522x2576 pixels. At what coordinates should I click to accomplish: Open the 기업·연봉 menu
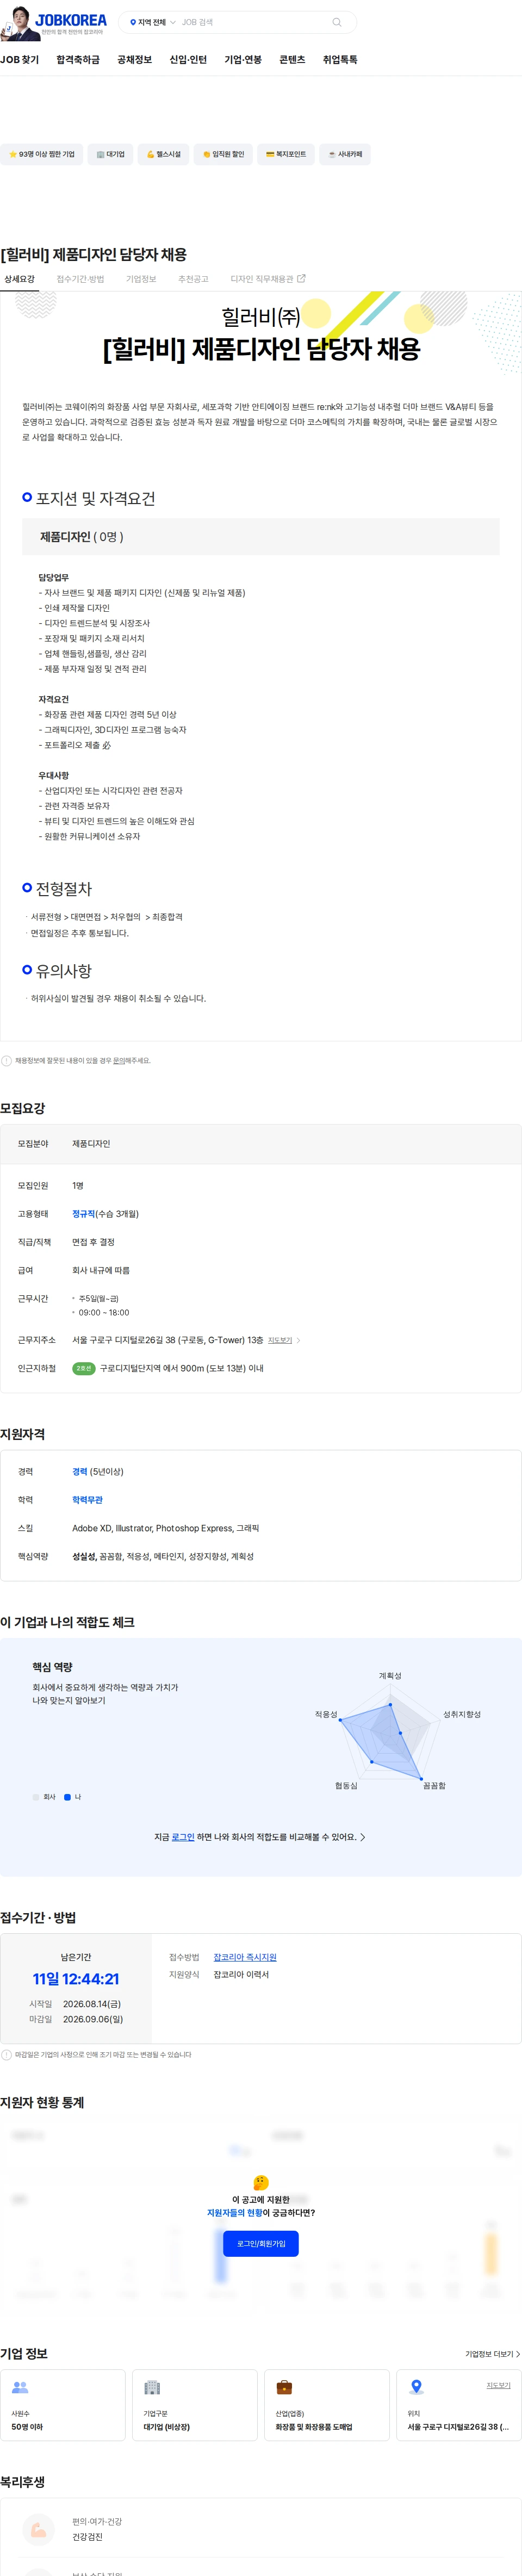(x=243, y=60)
